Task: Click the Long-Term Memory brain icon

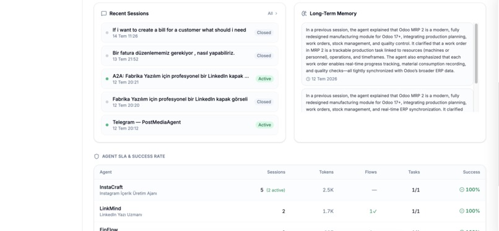Action: click(x=304, y=14)
